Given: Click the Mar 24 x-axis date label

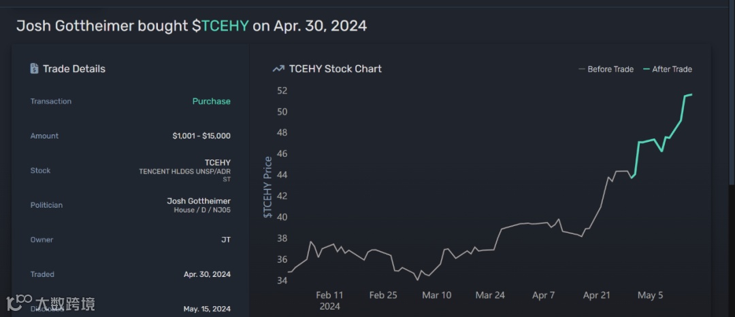Looking at the screenshot, I should point(489,295).
